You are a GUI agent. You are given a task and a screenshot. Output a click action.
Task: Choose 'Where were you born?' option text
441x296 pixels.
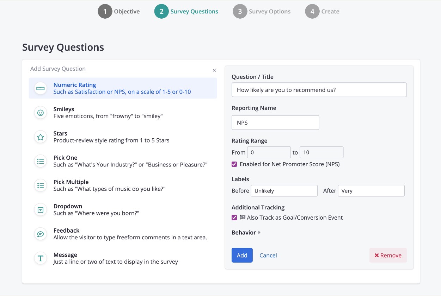pos(96,213)
